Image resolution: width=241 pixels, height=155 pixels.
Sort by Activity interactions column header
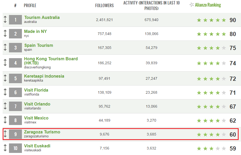click(152, 6)
